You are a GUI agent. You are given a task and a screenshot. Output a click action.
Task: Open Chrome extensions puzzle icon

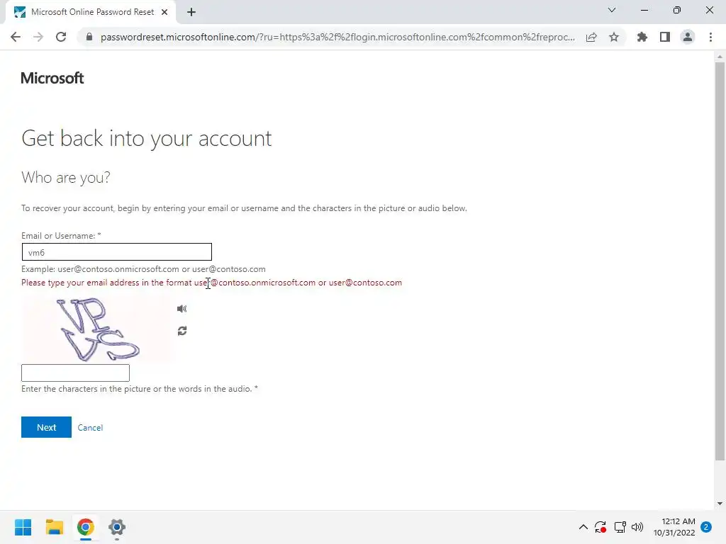[x=642, y=37]
